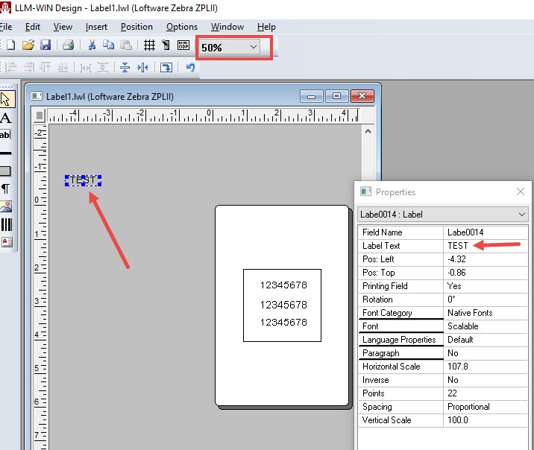Click the Space Evenly Vertically icon
Screen dimensions: 534x450
[103, 67]
